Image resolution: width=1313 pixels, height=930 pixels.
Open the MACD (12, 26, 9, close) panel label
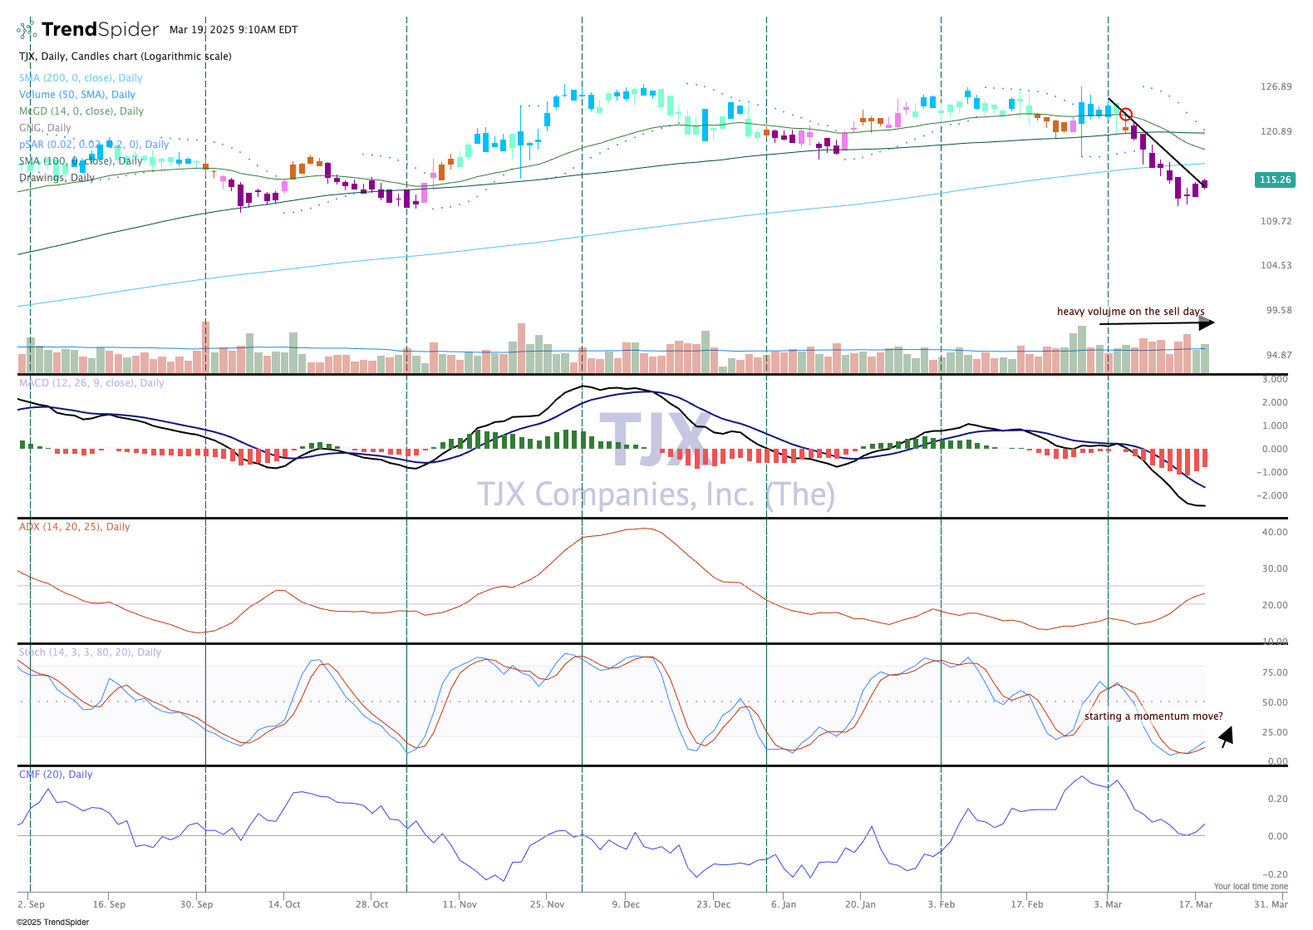91,383
